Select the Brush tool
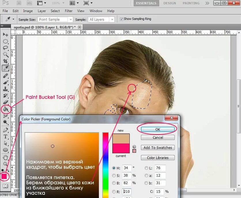The height and width of the screenshot is (198, 241). click(5, 83)
